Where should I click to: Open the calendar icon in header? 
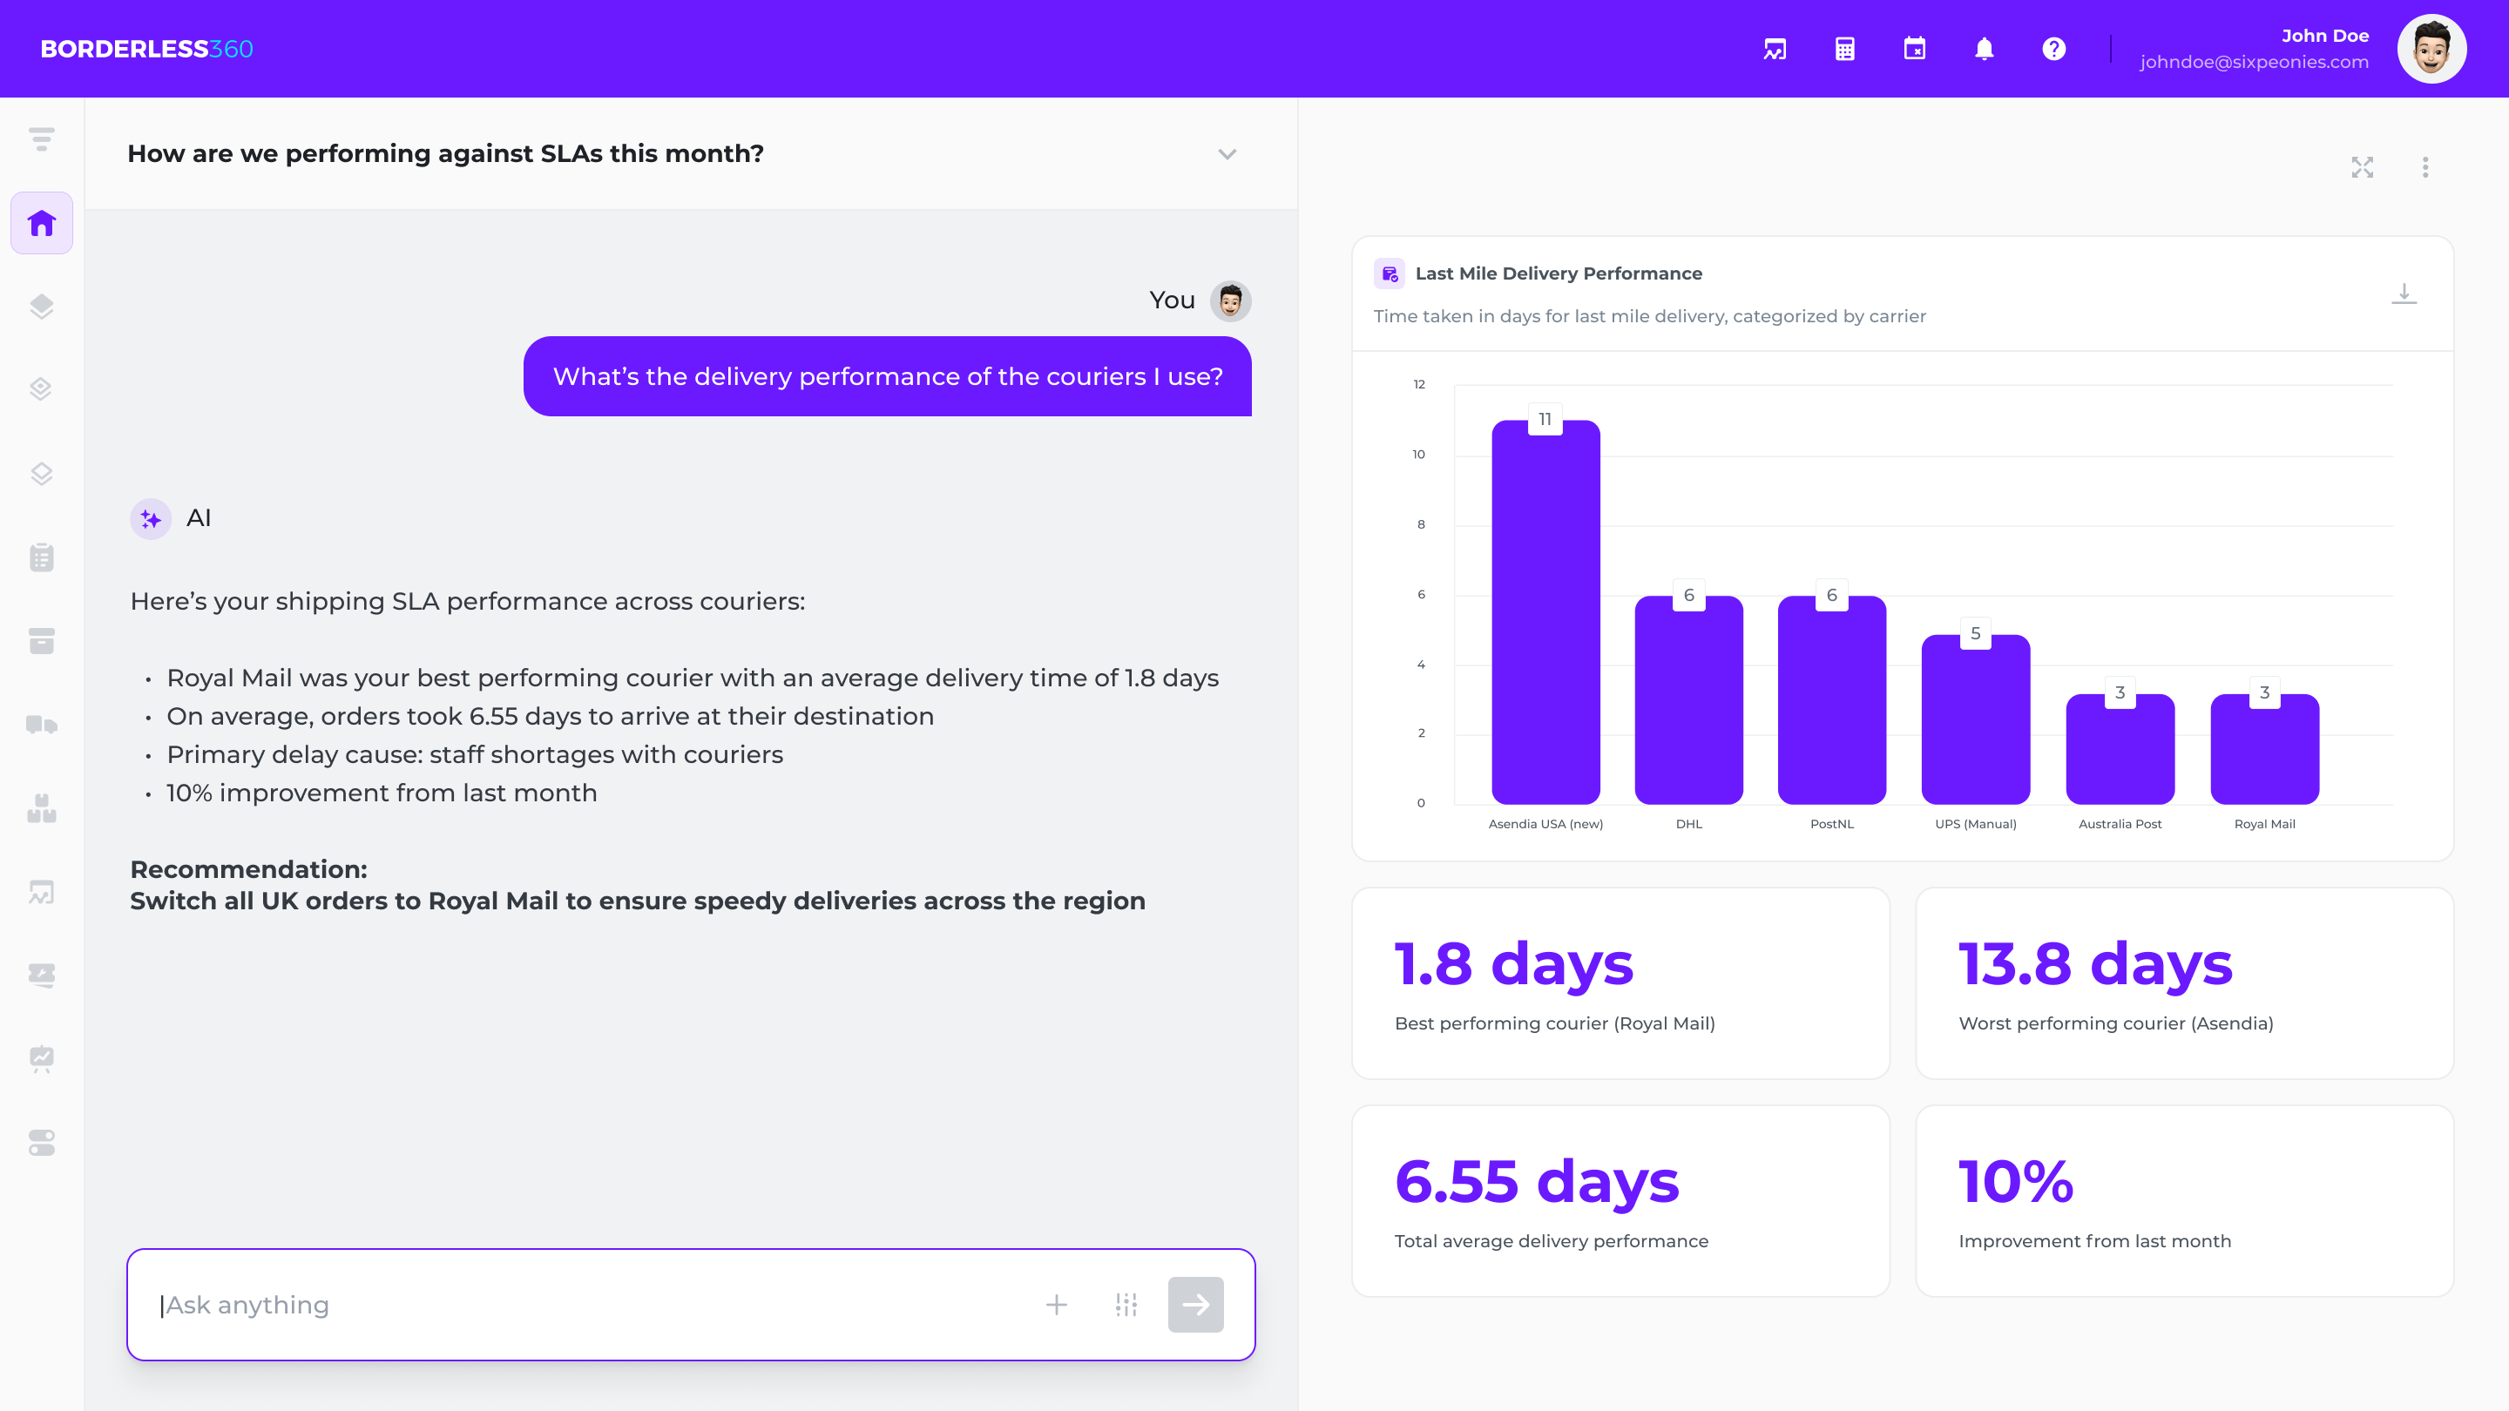pyautogui.click(x=1914, y=49)
